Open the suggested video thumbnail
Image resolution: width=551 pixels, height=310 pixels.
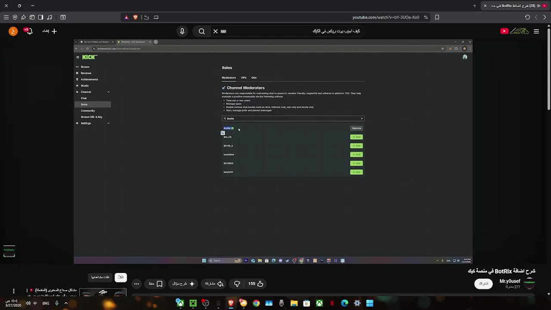point(103,293)
